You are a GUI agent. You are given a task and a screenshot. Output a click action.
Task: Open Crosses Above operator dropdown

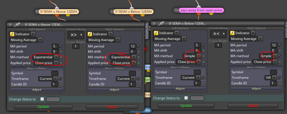[76, 35]
